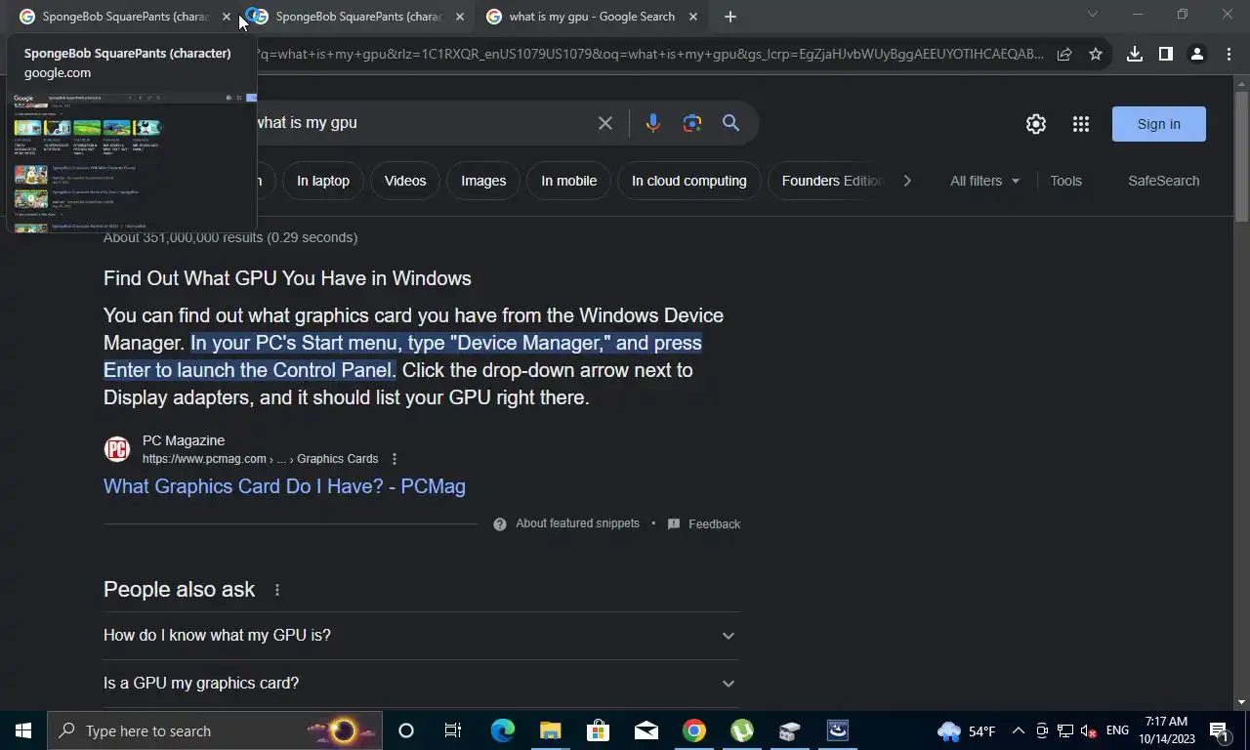Click ENG language indicator in tray
1250x750 pixels.
(1117, 730)
